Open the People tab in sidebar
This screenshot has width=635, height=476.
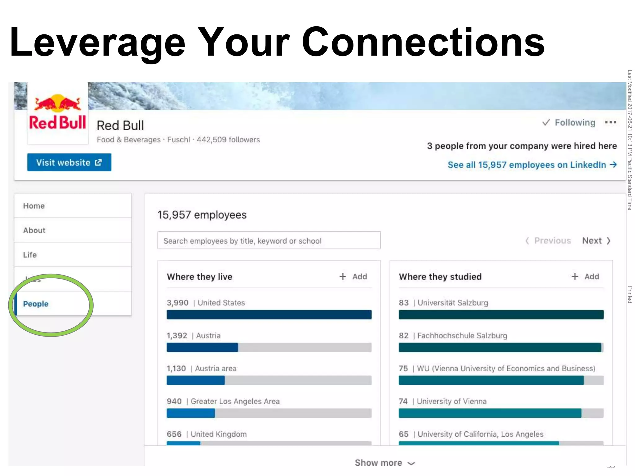[36, 304]
